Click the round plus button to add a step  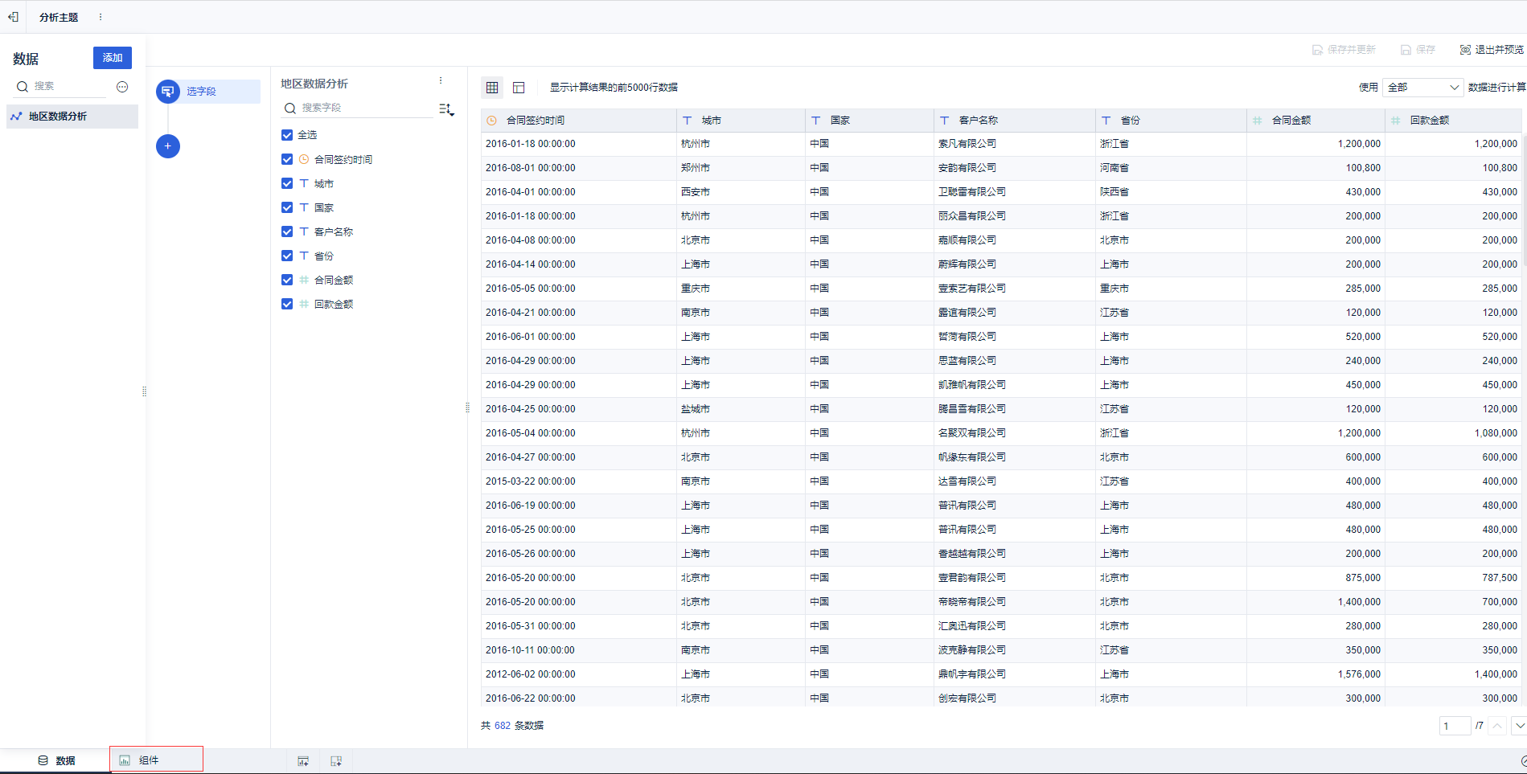pyautogui.click(x=168, y=146)
